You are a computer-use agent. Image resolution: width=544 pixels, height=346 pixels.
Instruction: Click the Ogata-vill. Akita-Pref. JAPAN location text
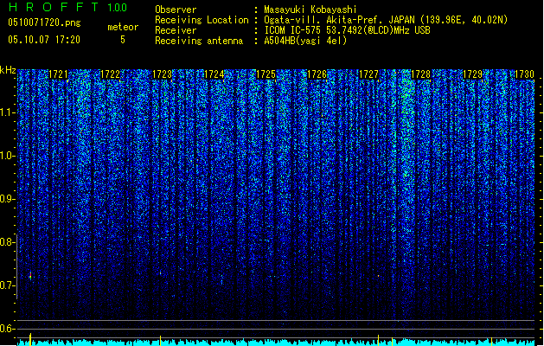(386, 20)
